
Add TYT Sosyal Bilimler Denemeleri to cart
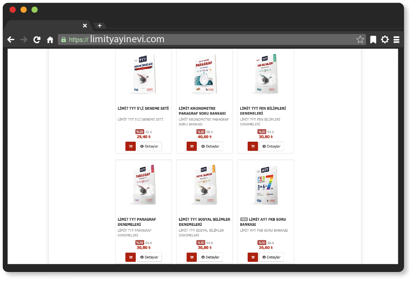191,257
